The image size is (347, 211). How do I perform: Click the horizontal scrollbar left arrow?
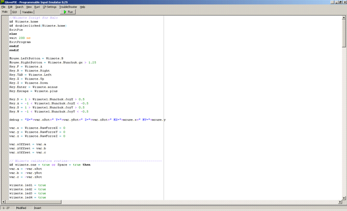4,202
